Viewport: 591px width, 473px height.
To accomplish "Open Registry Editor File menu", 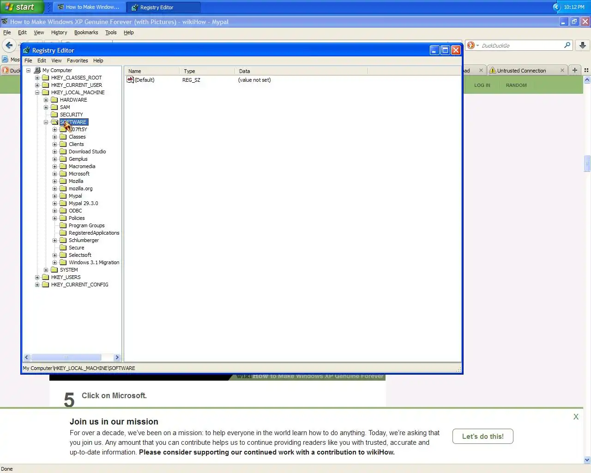I will click(x=28, y=61).
